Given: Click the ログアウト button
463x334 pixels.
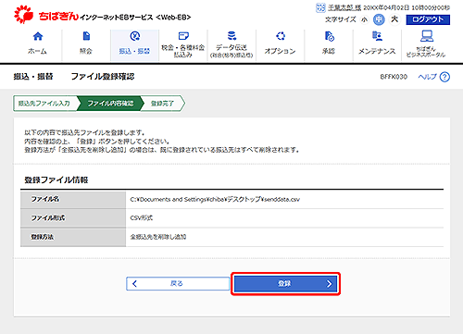Looking at the screenshot, I should click(x=428, y=19).
